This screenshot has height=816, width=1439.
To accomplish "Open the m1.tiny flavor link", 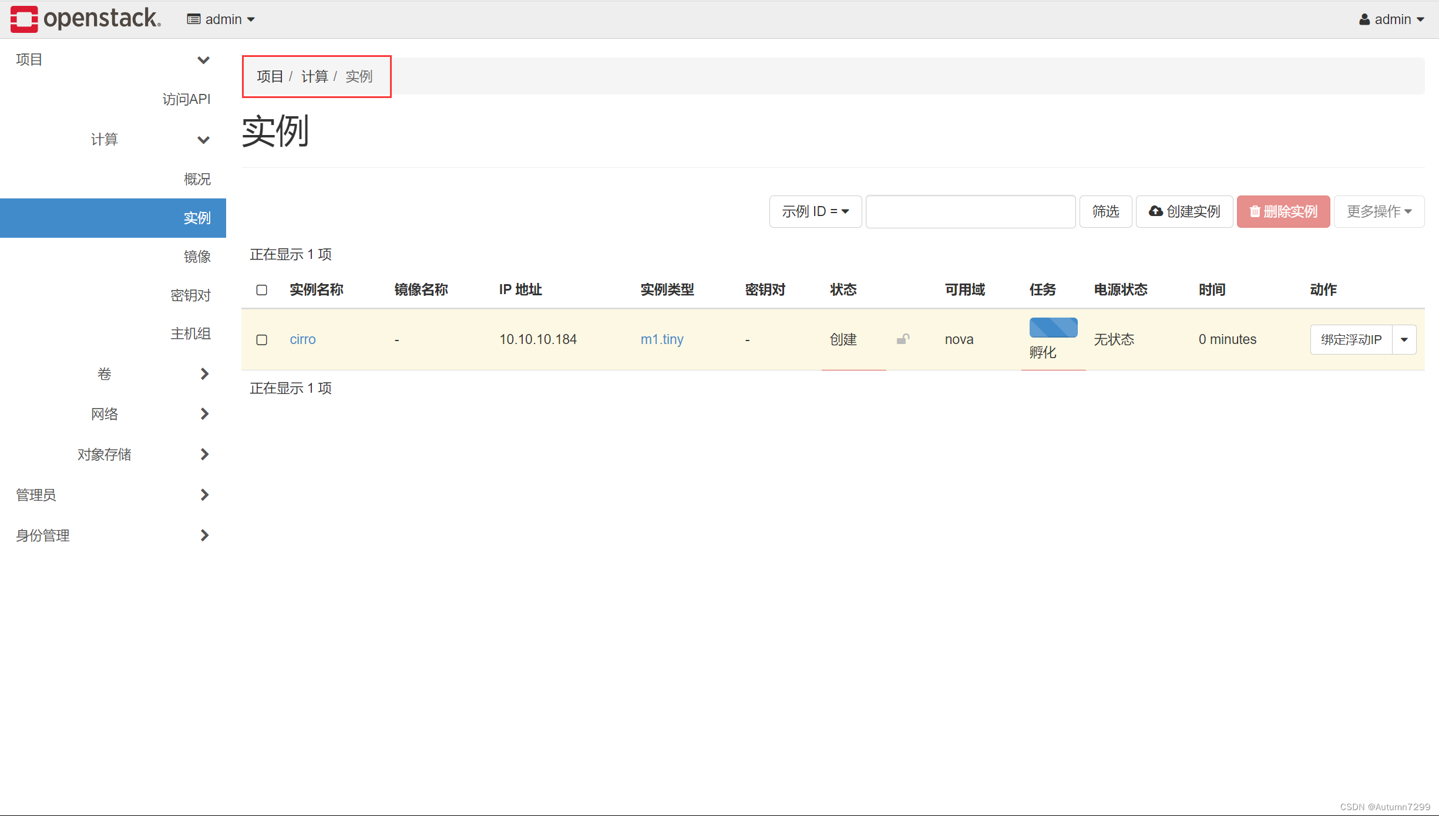I will (x=662, y=339).
